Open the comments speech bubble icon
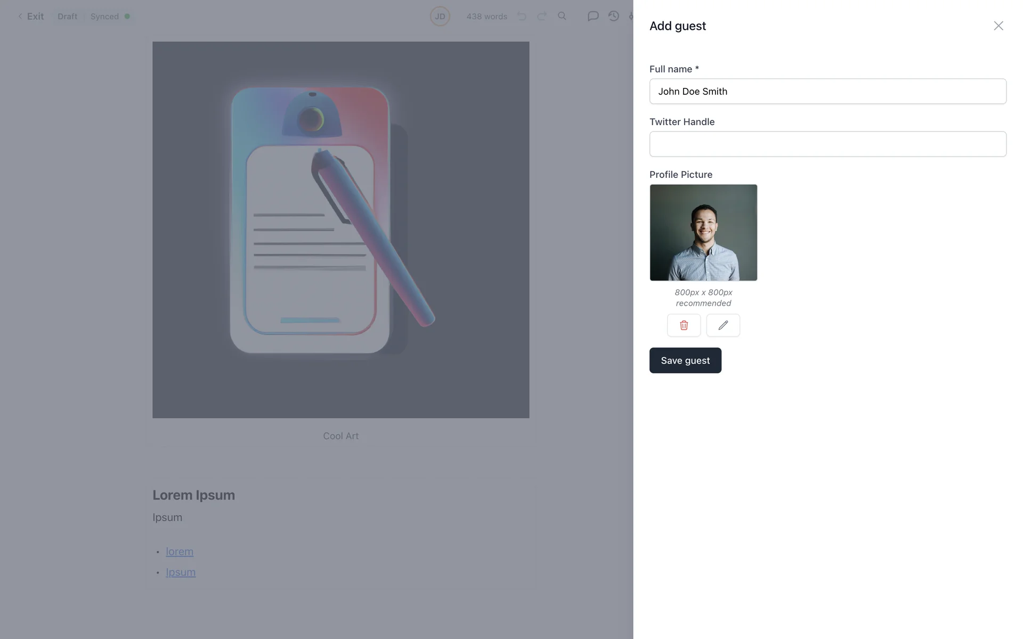 (593, 16)
